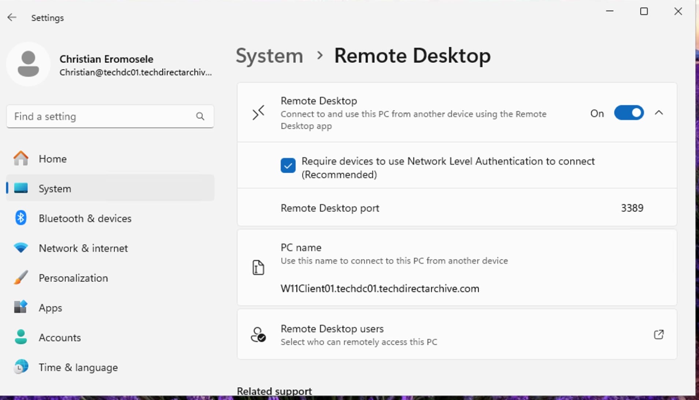Click the Time & language clock icon
Screen dimensions: 699x400
[x=21, y=367]
